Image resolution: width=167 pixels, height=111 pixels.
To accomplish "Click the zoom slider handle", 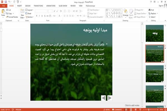I will pyautogui.click(x=149, y=110).
